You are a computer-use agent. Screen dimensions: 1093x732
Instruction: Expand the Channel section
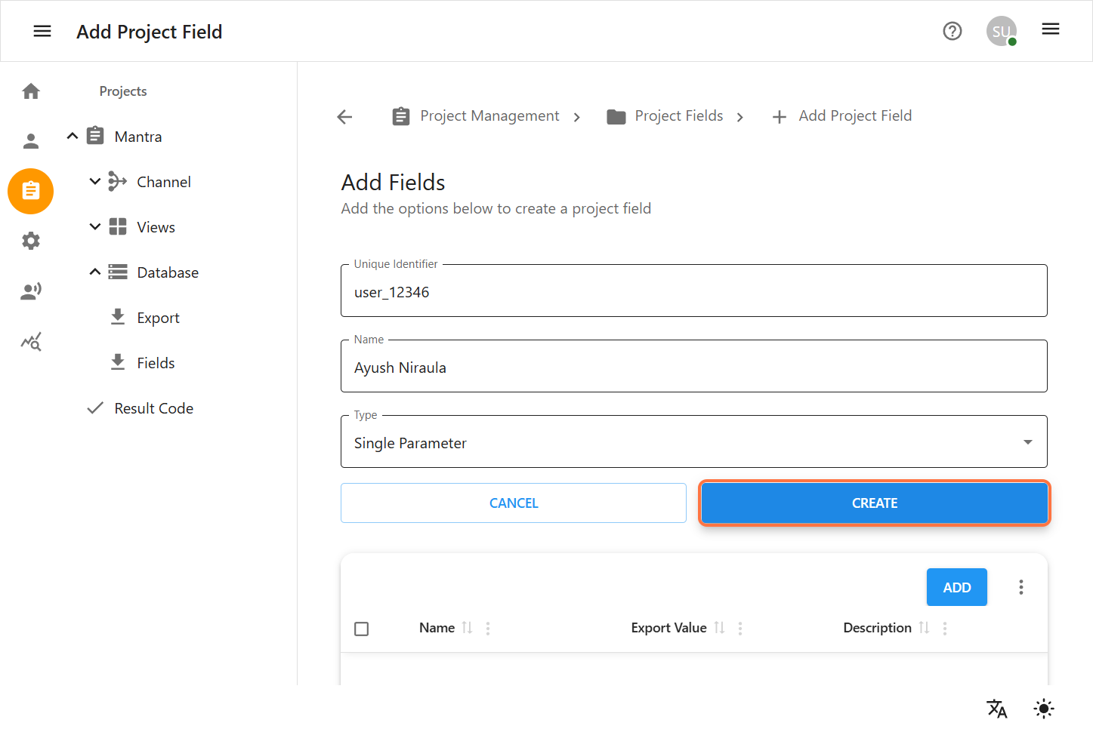94,181
